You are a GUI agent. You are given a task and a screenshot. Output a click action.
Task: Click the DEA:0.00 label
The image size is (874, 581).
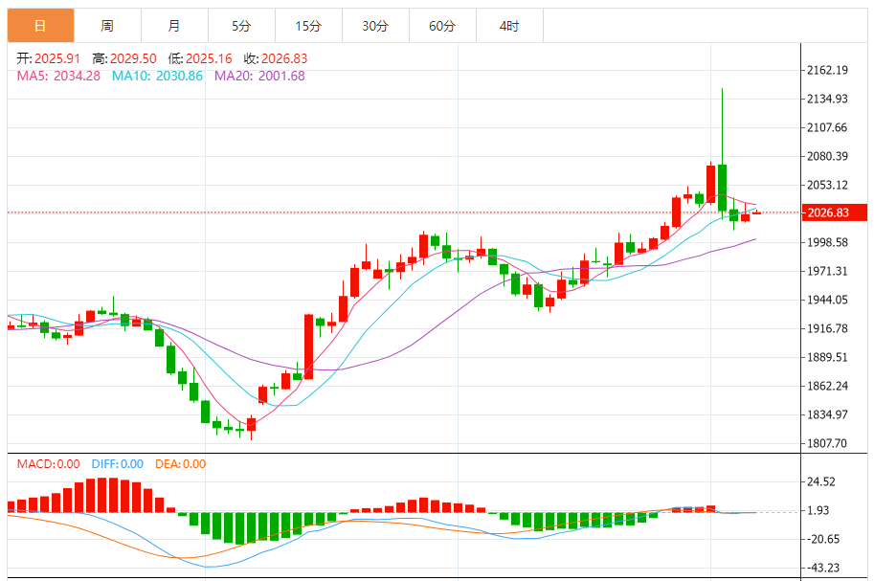tap(181, 464)
